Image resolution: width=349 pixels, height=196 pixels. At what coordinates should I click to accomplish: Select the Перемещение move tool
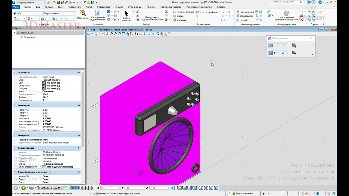pyautogui.click(x=245, y=12)
